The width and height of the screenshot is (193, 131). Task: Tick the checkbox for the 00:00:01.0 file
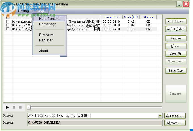tap(8, 25)
